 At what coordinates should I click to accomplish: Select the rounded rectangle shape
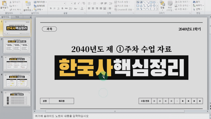click(138, 6)
